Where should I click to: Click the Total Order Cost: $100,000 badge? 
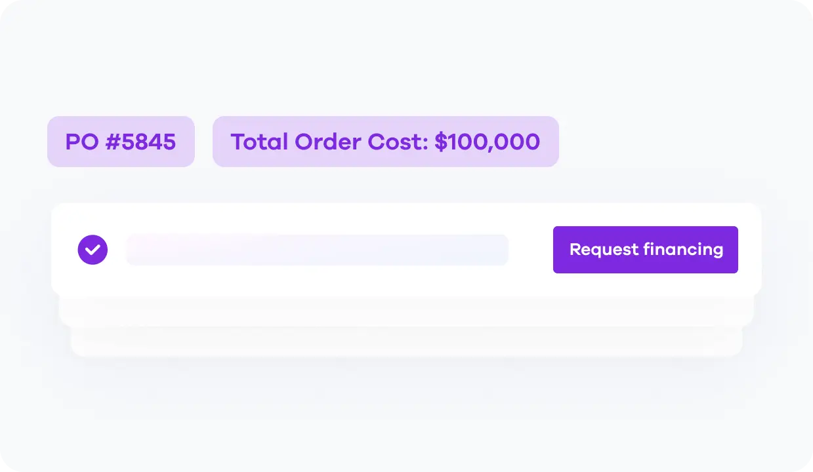pyautogui.click(x=385, y=142)
